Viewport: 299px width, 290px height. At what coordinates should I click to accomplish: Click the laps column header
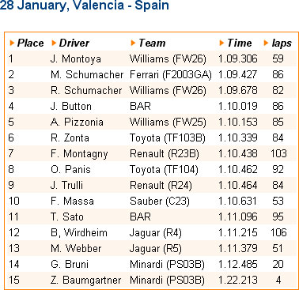[282, 43]
